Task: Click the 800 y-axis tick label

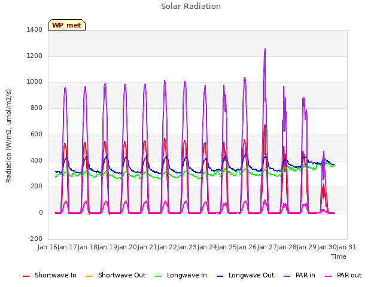Action: (x=37, y=108)
